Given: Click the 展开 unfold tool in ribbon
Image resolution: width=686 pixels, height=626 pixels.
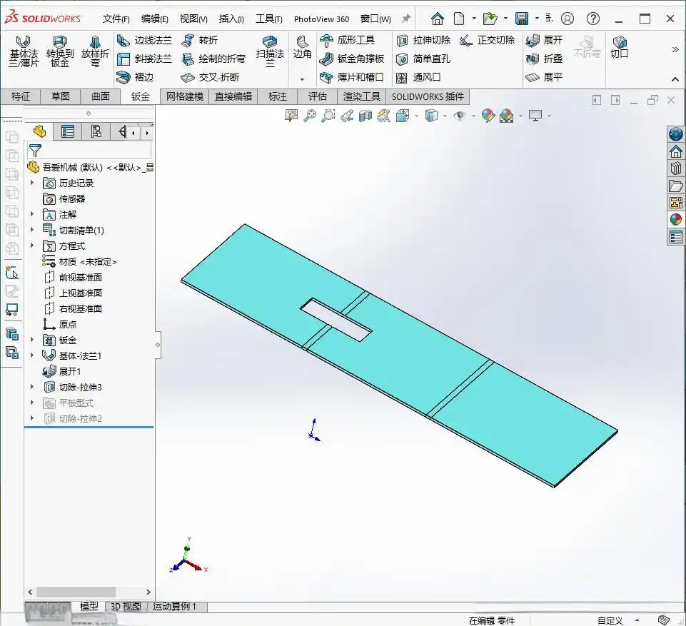Looking at the screenshot, I should [544, 40].
